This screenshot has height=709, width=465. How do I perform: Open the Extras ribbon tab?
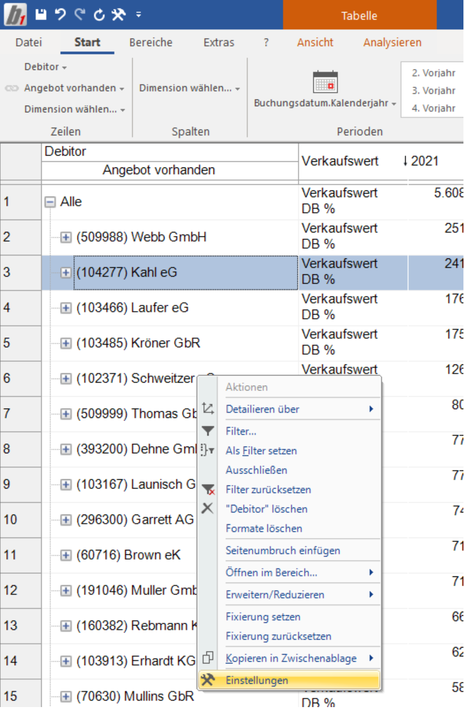[x=219, y=42]
